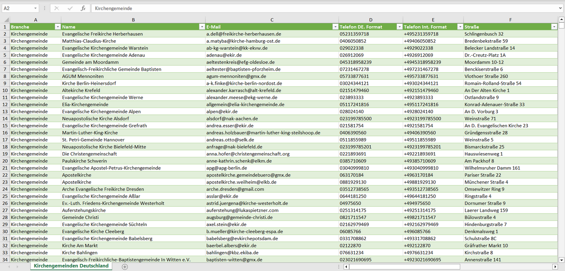The height and width of the screenshot is (271, 565).
Task: Select the cell with Paulskirche Schwerin
Action: click(84, 161)
